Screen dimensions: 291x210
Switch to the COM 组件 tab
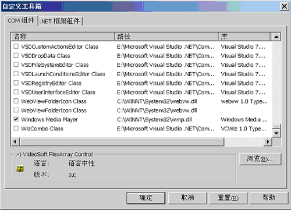point(21,20)
